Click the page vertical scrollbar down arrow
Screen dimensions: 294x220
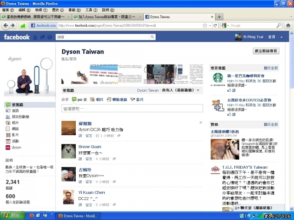click(291, 209)
